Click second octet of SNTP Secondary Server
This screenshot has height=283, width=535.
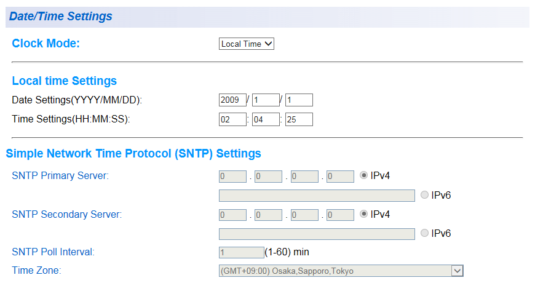point(268,215)
